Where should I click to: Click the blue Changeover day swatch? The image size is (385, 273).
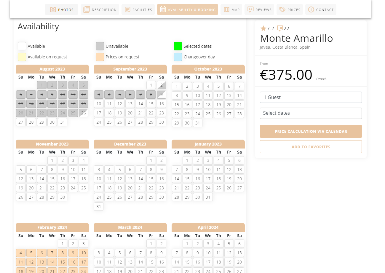(x=178, y=57)
